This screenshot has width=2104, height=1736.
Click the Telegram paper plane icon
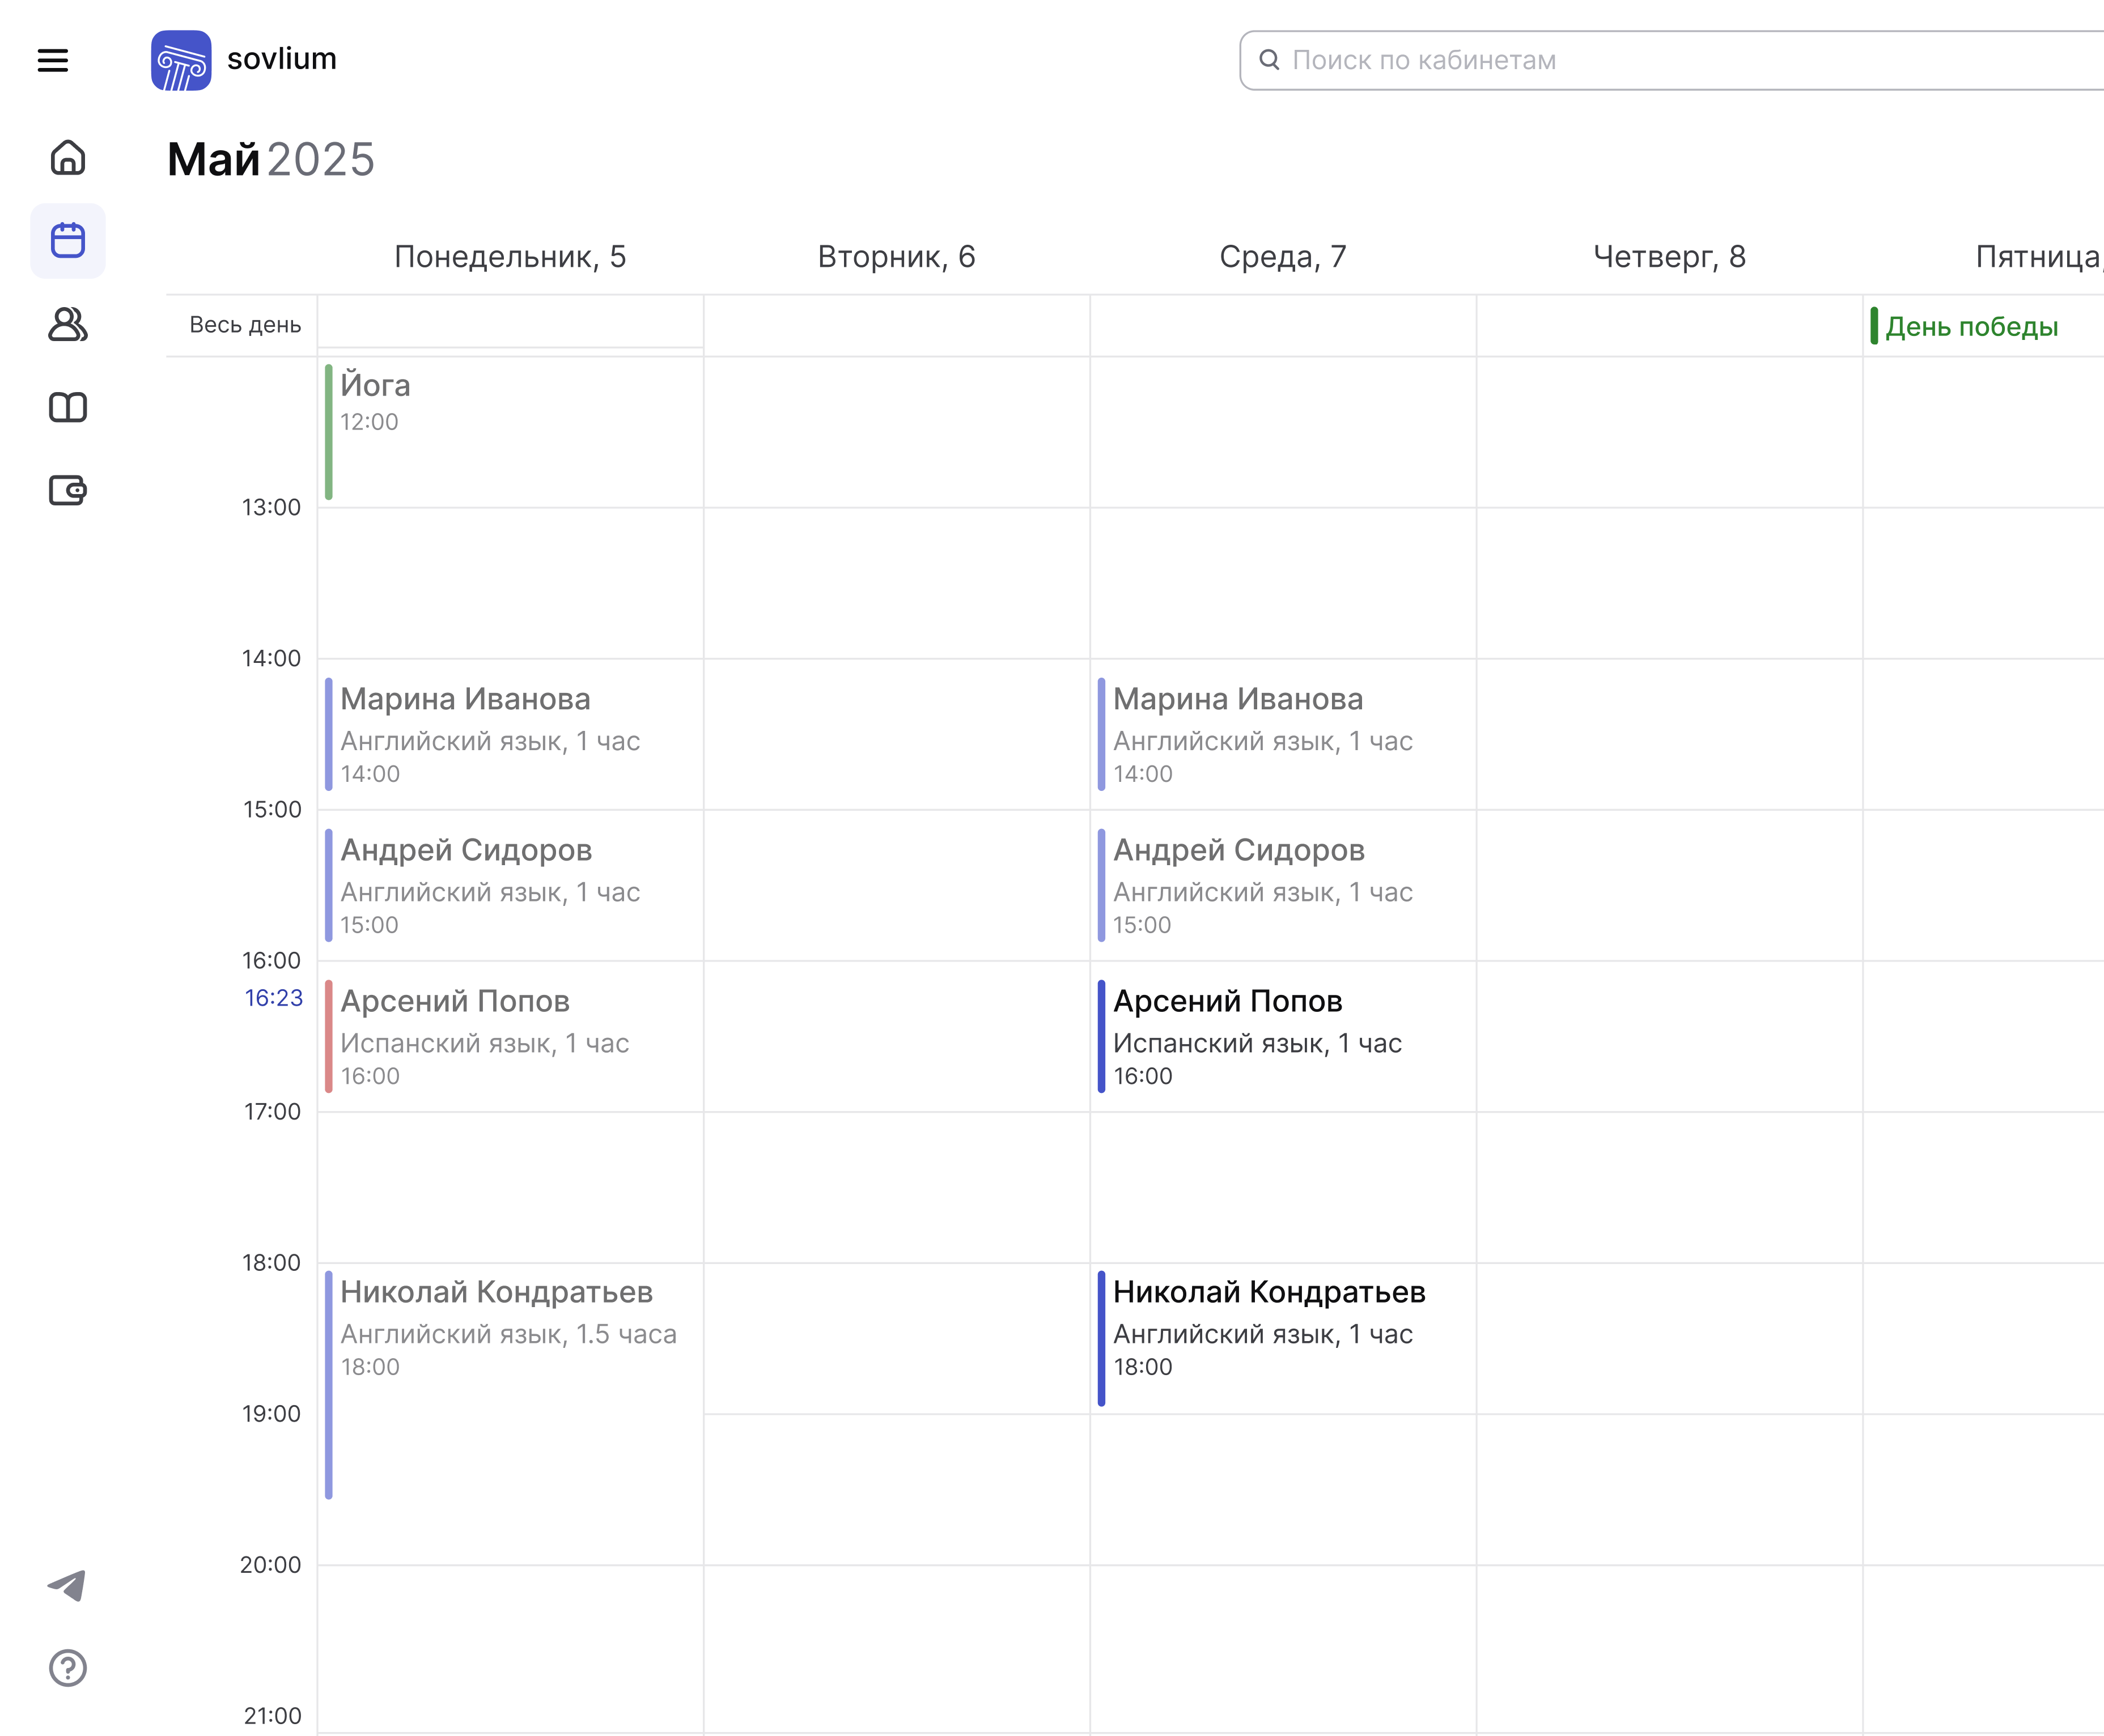[x=68, y=1585]
